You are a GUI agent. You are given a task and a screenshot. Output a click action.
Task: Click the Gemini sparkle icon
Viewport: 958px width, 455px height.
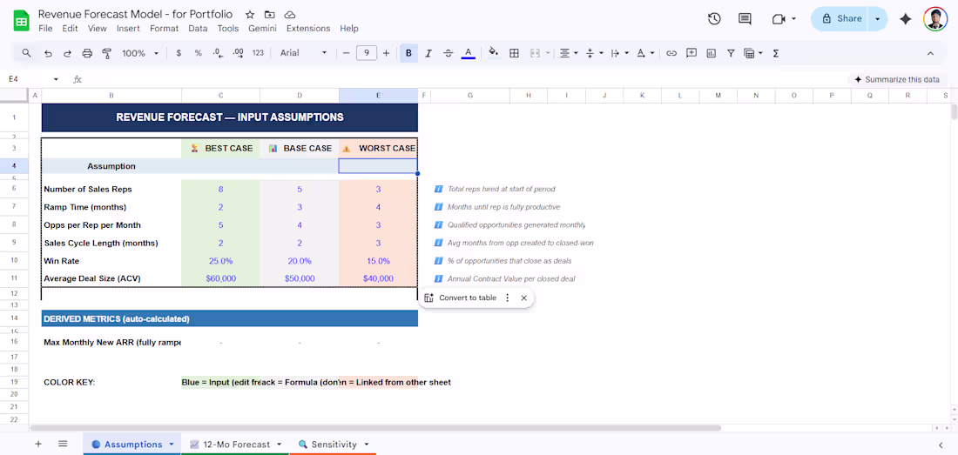coord(906,19)
